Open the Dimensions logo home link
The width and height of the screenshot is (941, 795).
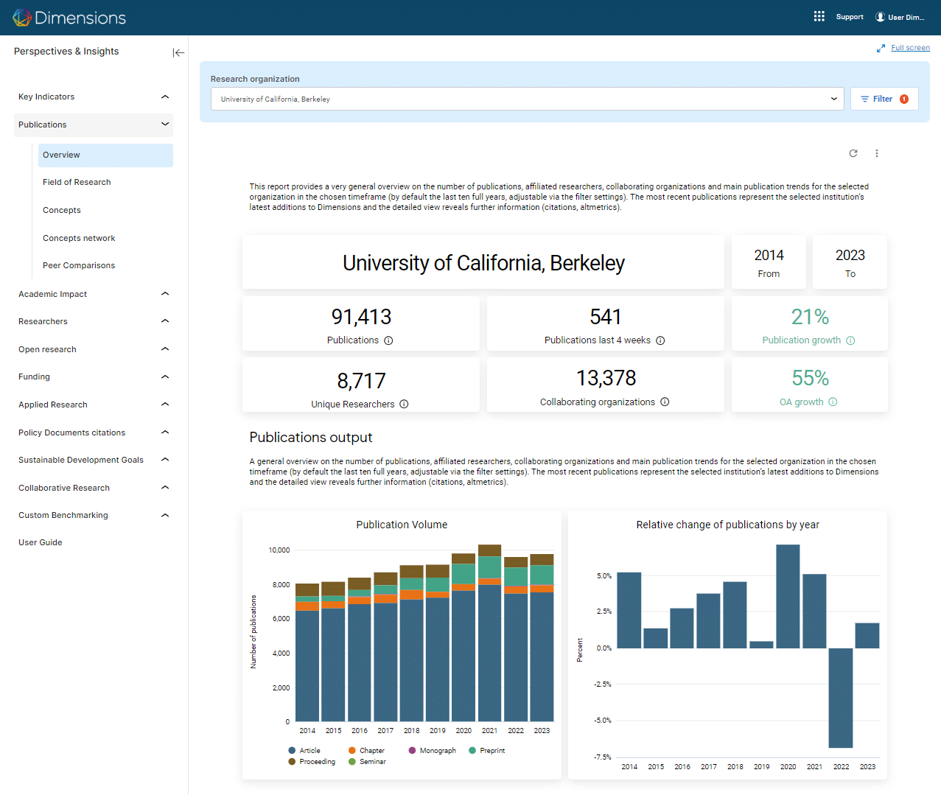(x=69, y=18)
